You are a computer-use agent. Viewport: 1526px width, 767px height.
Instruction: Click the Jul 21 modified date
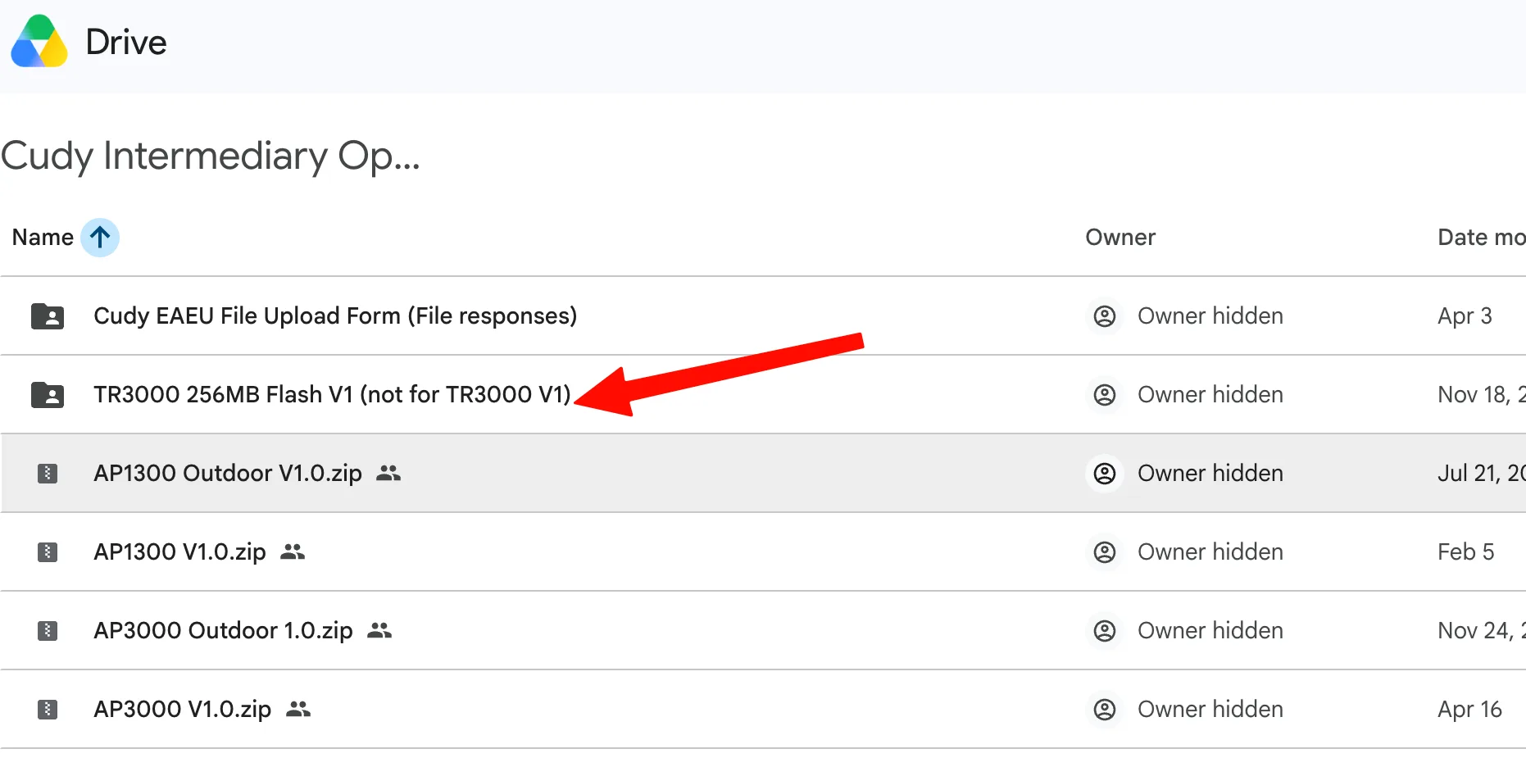pos(1482,474)
